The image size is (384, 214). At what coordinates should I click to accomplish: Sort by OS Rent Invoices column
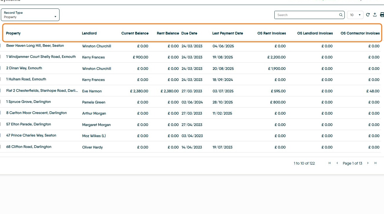click(271, 33)
